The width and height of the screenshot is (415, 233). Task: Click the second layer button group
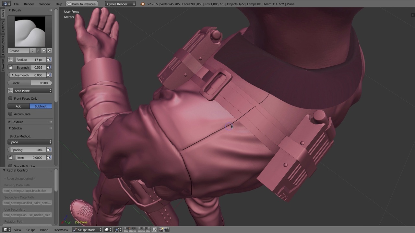144,230
